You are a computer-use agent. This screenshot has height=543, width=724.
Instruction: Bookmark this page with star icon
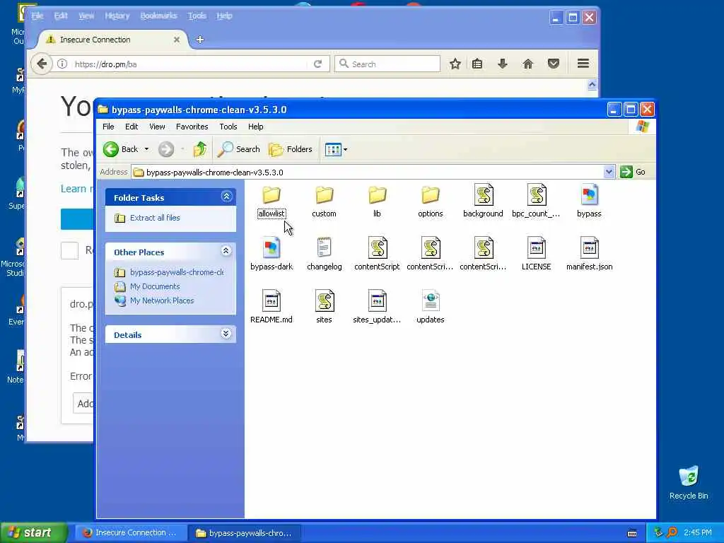[455, 64]
